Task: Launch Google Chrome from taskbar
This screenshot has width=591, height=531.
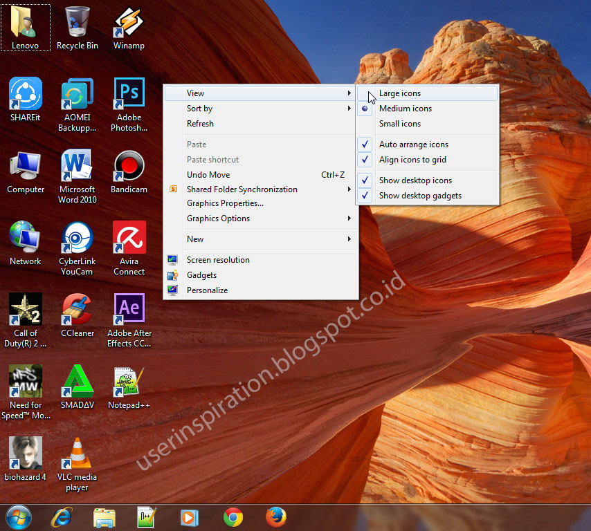Action: pos(233,516)
